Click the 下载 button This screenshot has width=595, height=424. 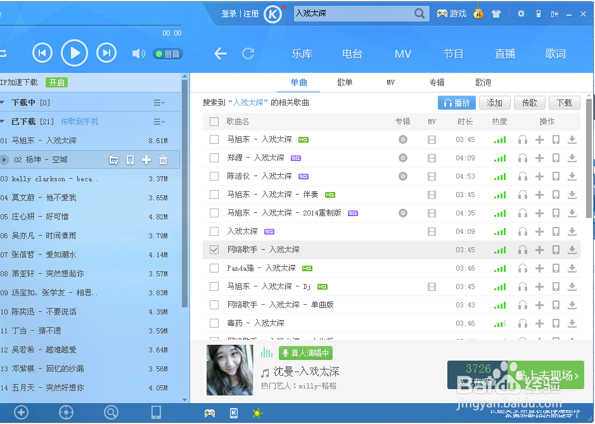[564, 103]
